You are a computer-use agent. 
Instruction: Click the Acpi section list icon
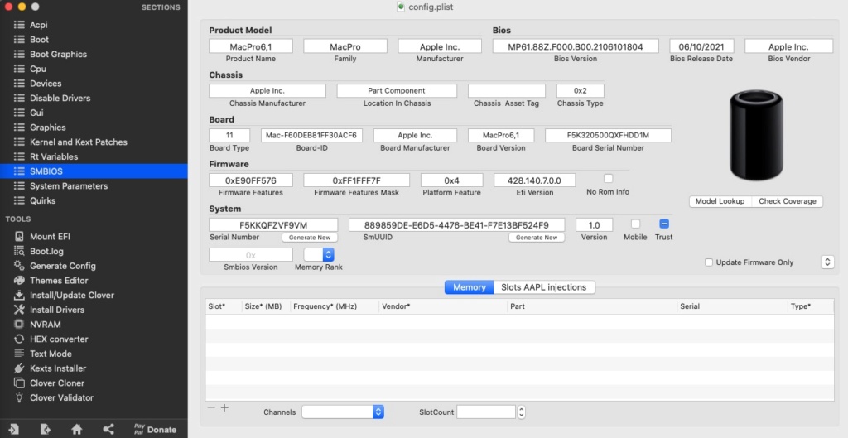[x=19, y=25]
